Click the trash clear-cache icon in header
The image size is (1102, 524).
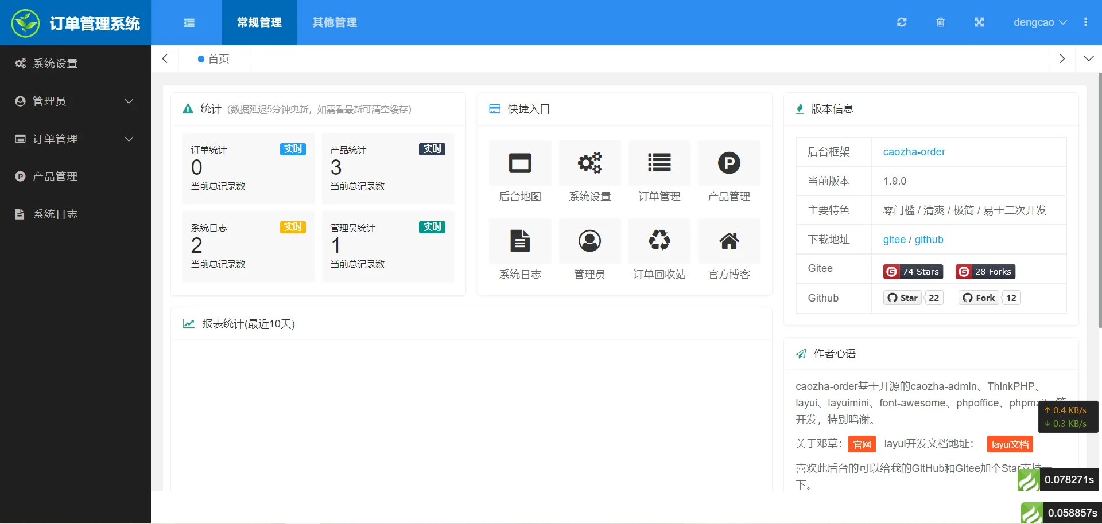tap(940, 22)
